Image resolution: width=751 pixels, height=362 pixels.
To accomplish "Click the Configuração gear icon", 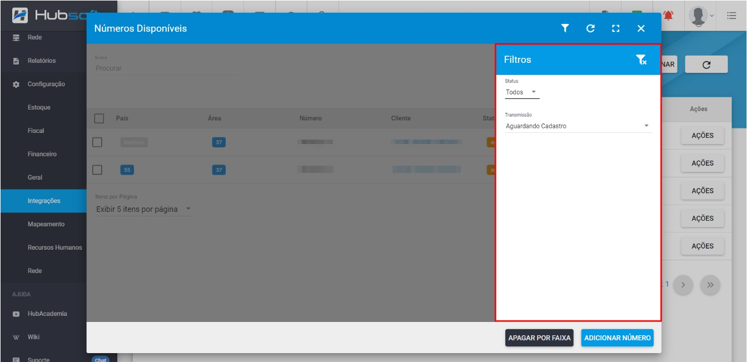I will pos(16,84).
